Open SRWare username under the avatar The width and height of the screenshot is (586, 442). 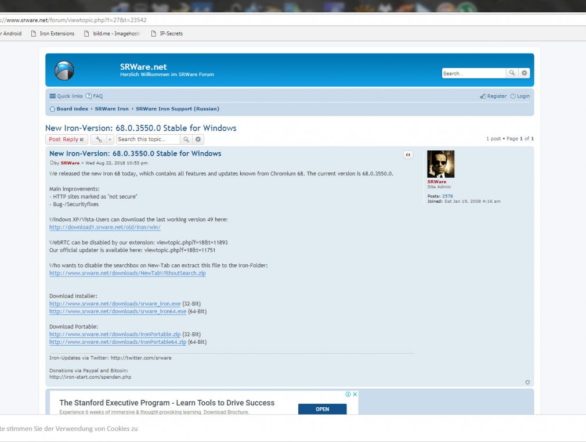pos(437,182)
